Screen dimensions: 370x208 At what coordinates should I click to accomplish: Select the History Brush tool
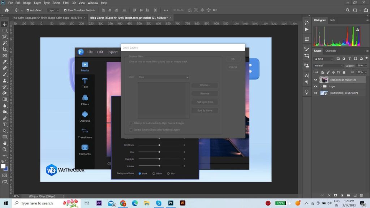pyautogui.click(x=4, y=87)
